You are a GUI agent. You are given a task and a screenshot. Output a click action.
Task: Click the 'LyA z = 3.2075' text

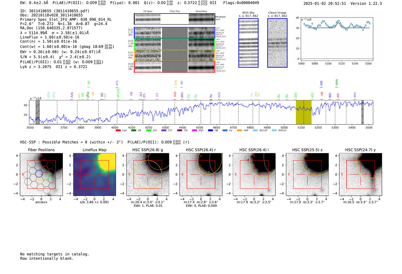(36, 67)
